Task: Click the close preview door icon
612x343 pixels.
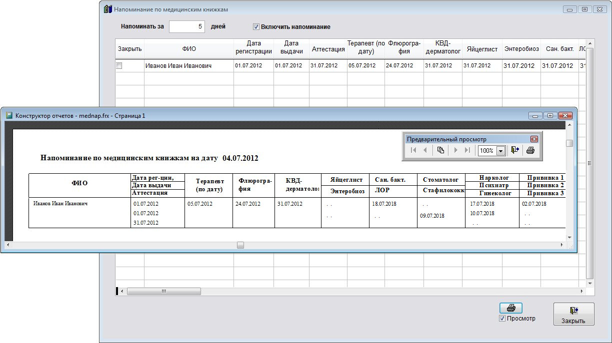Action: [515, 150]
